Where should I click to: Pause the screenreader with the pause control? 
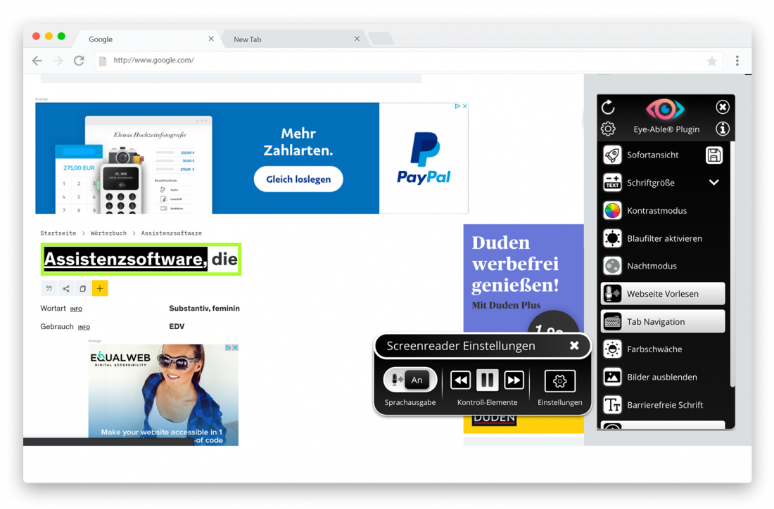point(487,380)
